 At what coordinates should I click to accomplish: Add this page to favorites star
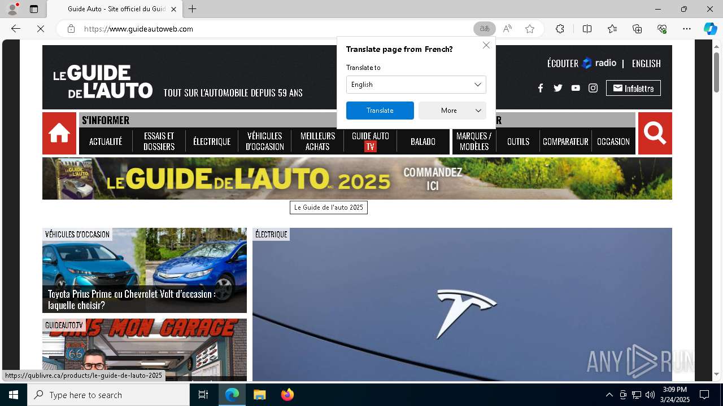pos(530,29)
